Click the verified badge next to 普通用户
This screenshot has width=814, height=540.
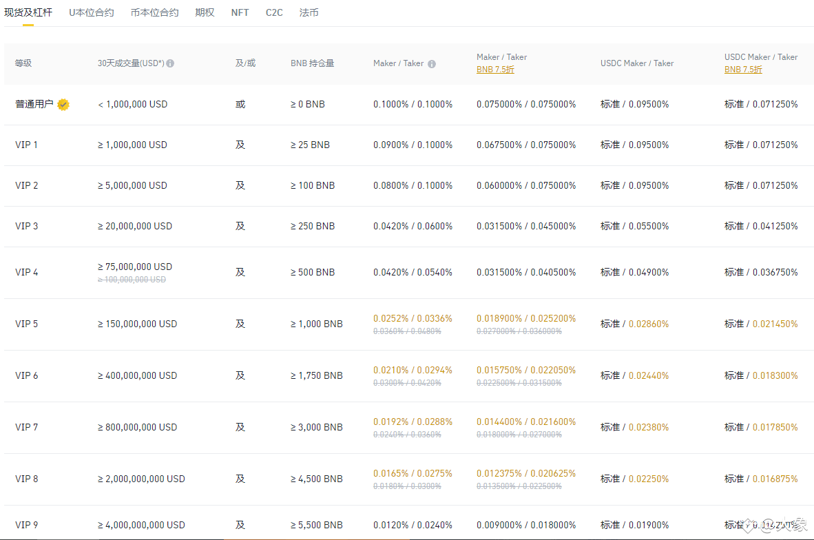pyautogui.click(x=63, y=105)
